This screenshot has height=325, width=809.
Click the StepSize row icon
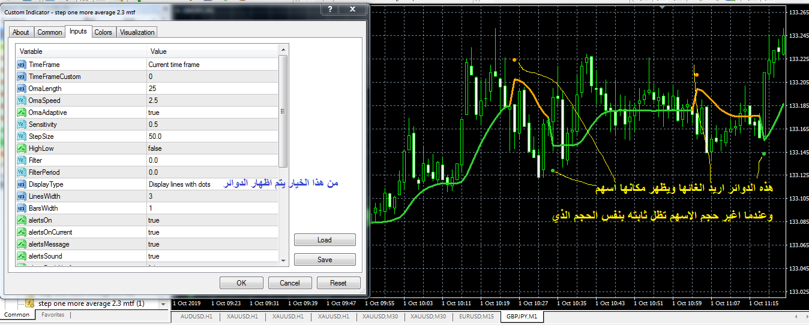tap(21, 136)
